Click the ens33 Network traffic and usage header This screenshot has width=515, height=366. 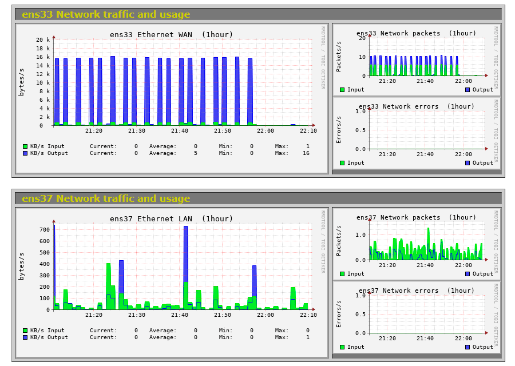[x=106, y=14]
